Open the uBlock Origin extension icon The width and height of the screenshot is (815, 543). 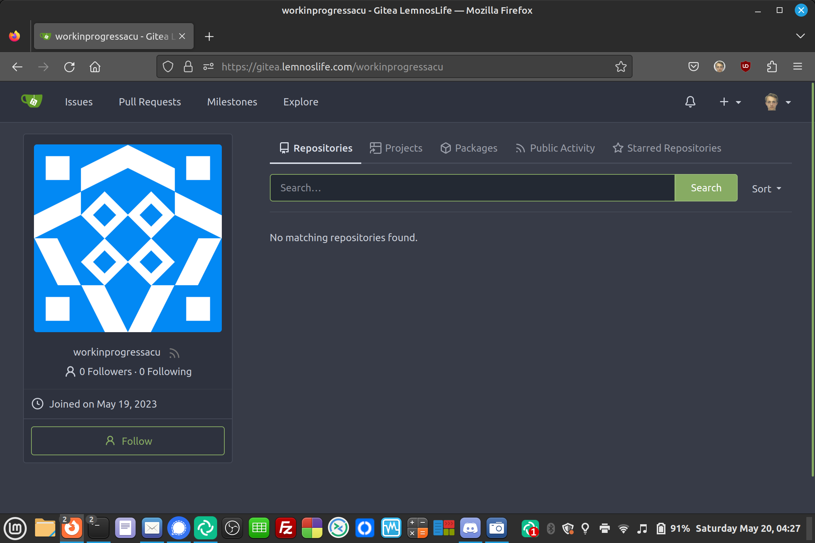745,67
